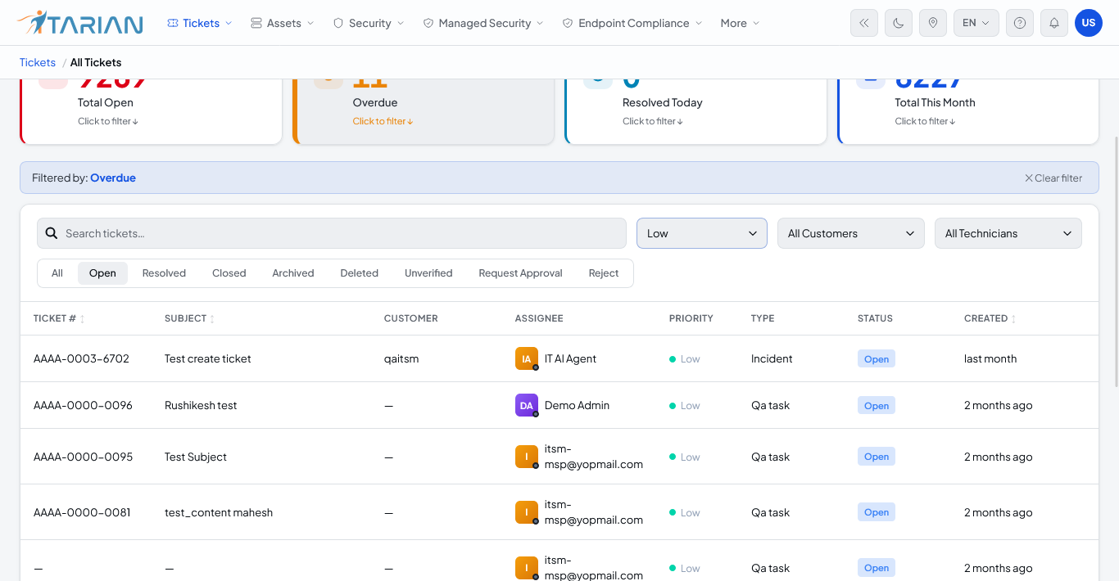Click the ITarian logo
This screenshot has height=581, width=1119.
point(79,23)
